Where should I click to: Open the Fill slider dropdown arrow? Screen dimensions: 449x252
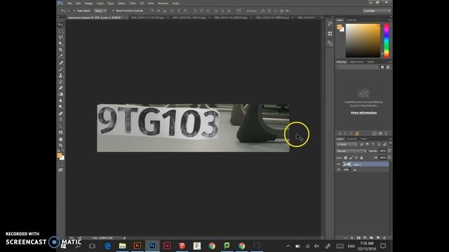click(389, 157)
